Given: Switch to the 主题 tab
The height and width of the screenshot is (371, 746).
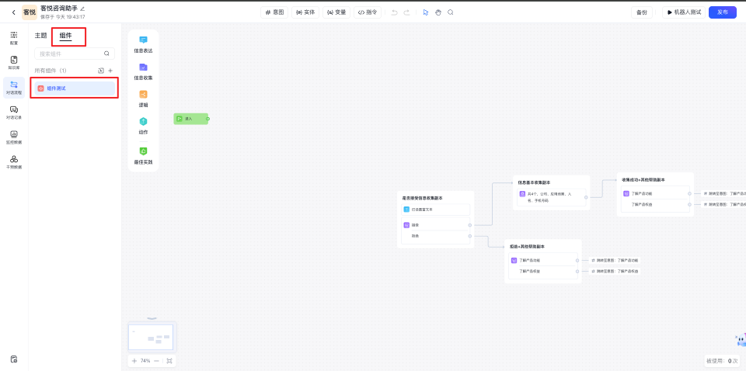Looking at the screenshot, I should [x=40, y=36].
